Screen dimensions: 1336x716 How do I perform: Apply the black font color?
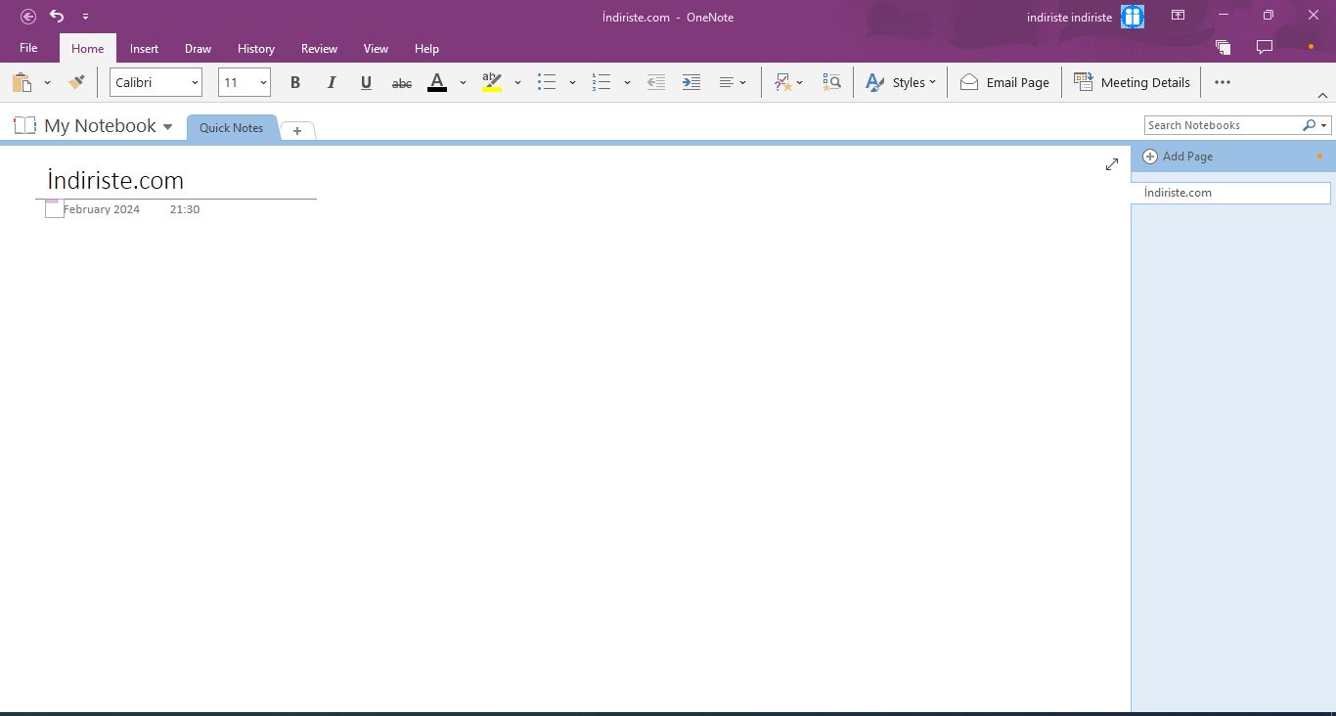pos(437,83)
